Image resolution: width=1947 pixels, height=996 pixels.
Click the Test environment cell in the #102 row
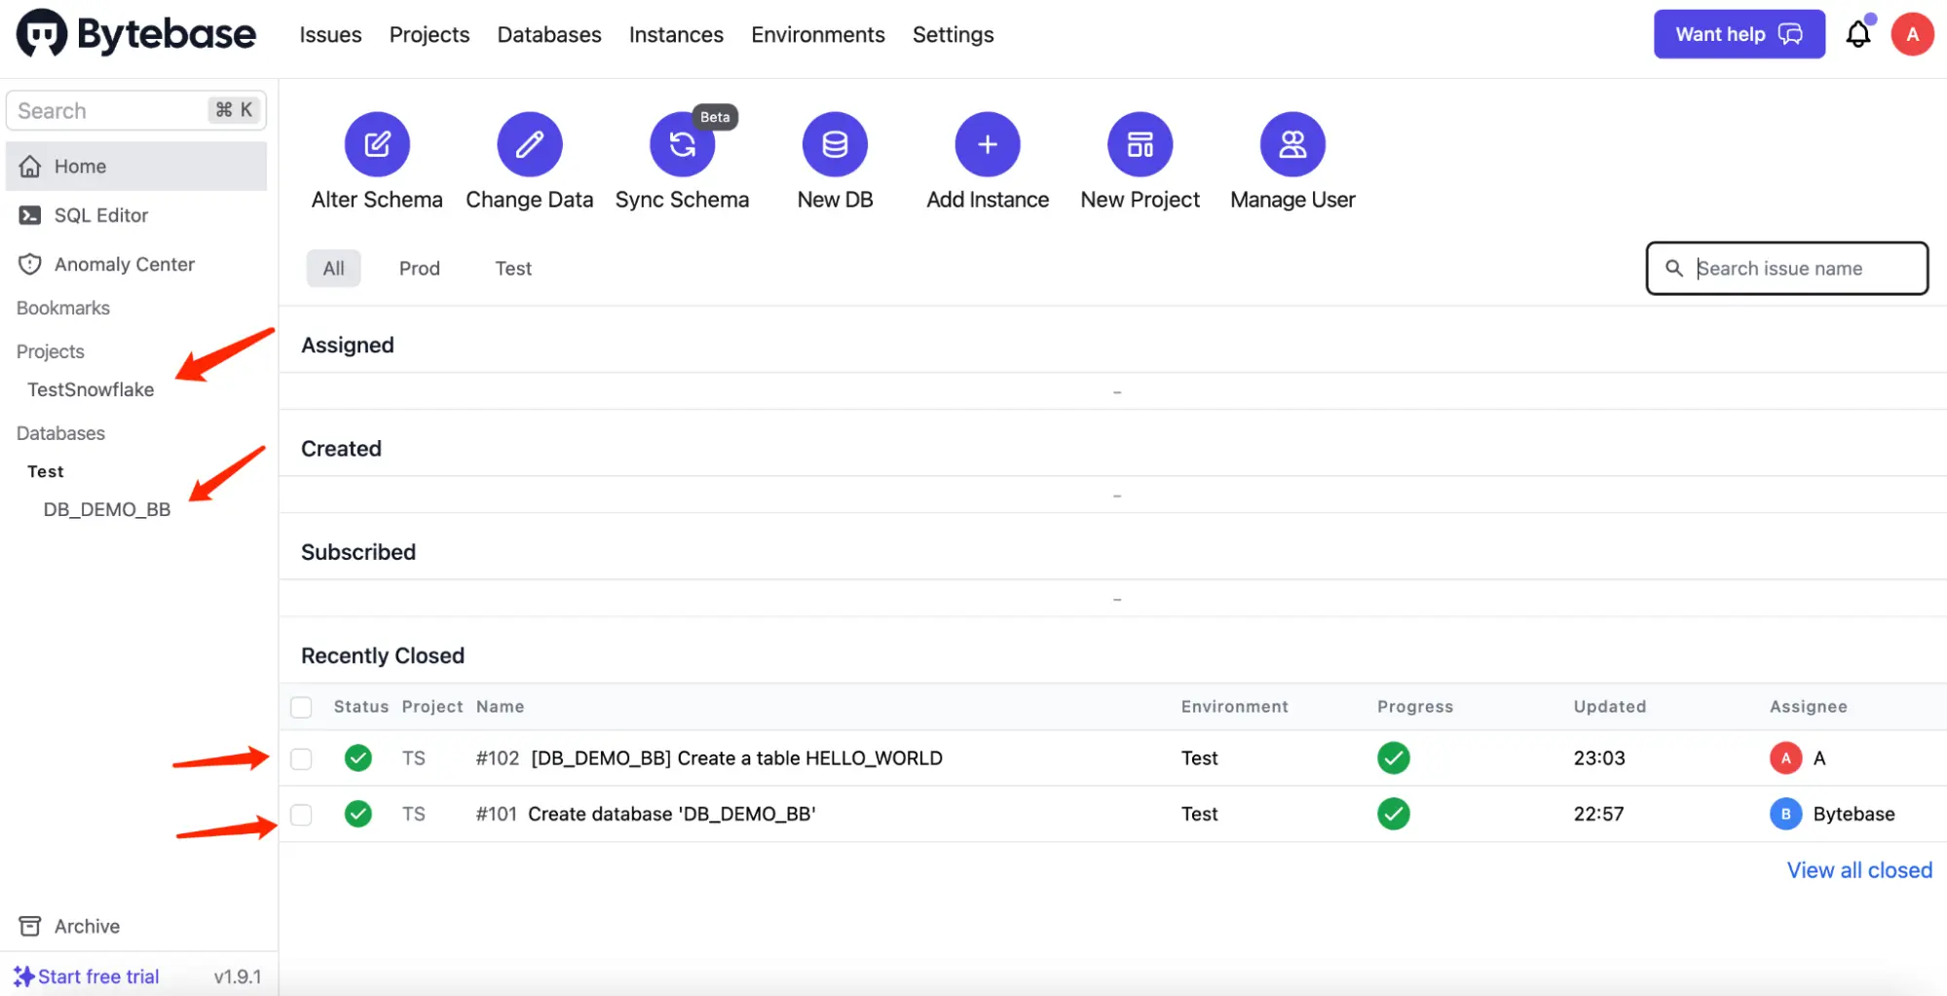(1200, 757)
